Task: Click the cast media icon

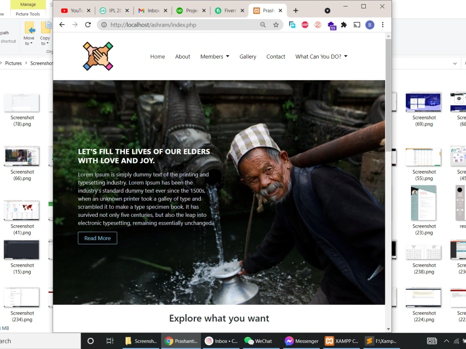Action: tap(356, 25)
